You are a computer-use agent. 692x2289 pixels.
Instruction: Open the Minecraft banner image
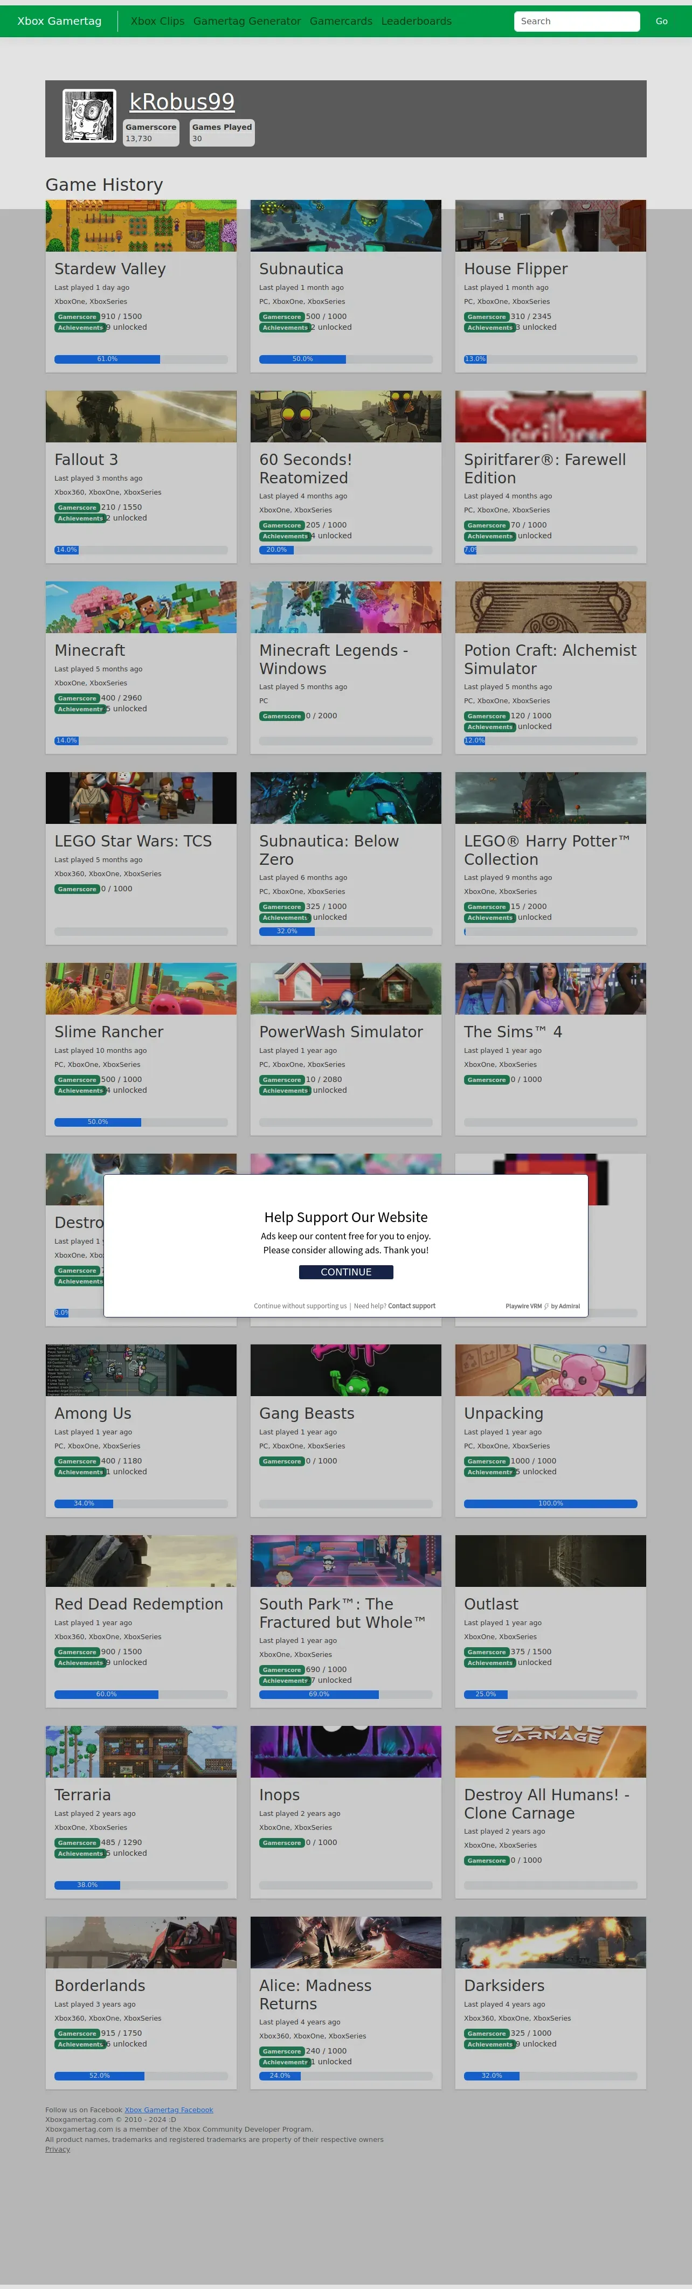[141, 608]
